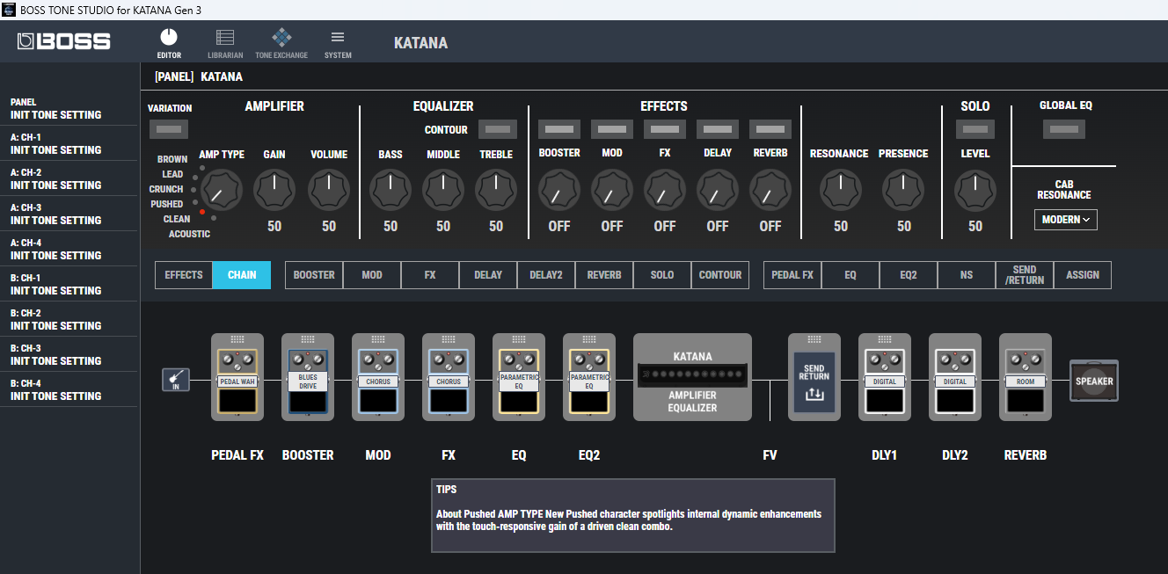Open the Delay2 tab
The image size is (1168, 574).
546,275
